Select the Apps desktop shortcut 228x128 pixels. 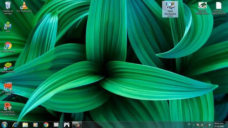coord(8,27)
